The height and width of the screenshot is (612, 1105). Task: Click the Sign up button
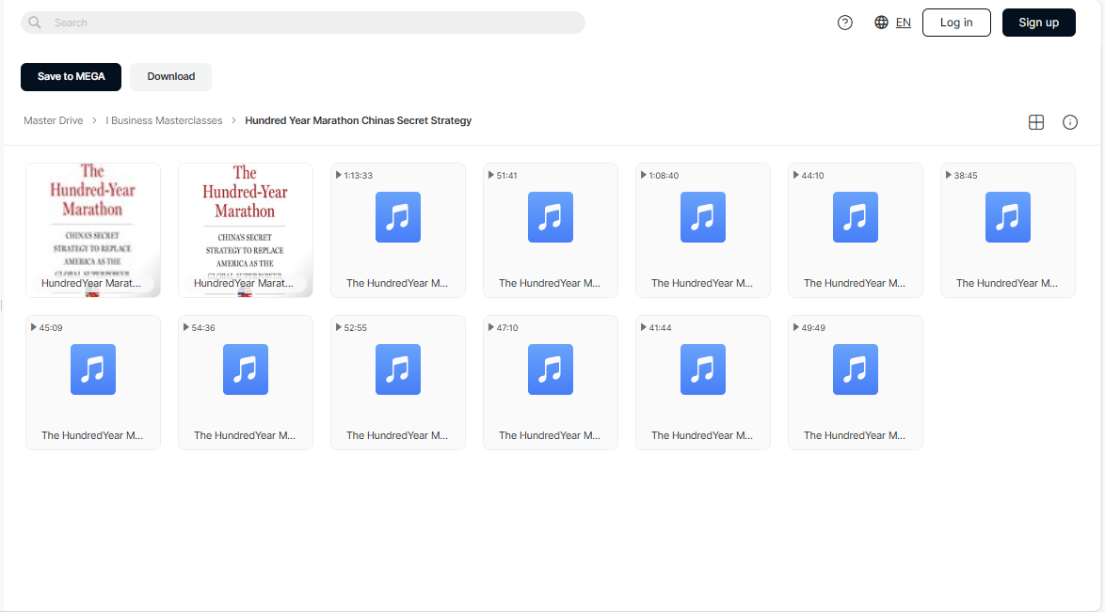pyautogui.click(x=1039, y=23)
